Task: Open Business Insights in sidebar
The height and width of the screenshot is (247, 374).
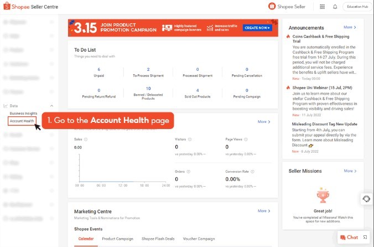Action: point(23,113)
